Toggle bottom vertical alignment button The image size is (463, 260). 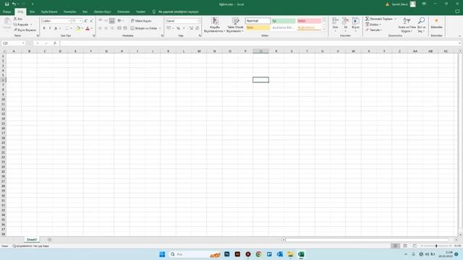pos(112,21)
